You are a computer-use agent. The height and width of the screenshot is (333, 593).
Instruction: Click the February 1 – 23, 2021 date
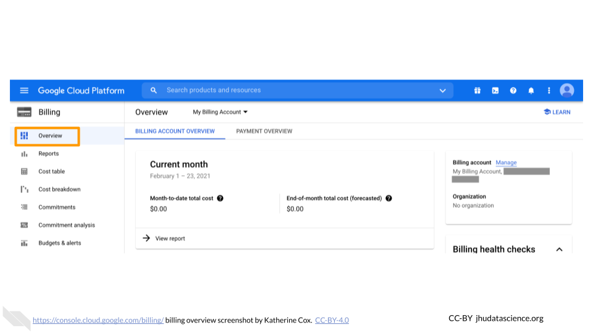coord(180,176)
